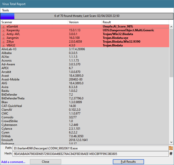Click the list scrollbar up arrow

coord(171,27)
